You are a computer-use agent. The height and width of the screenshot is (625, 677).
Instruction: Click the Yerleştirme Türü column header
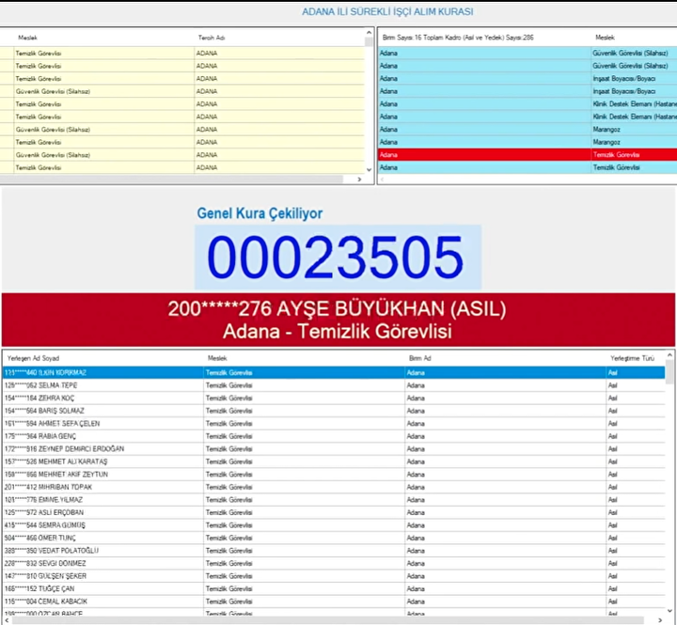click(632, 358)
